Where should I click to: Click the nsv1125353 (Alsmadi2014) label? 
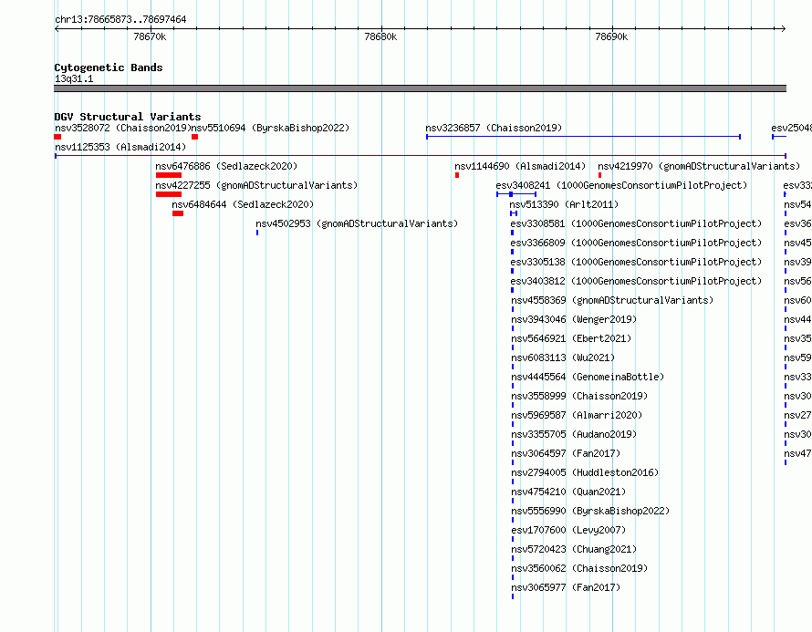point(120,147)
